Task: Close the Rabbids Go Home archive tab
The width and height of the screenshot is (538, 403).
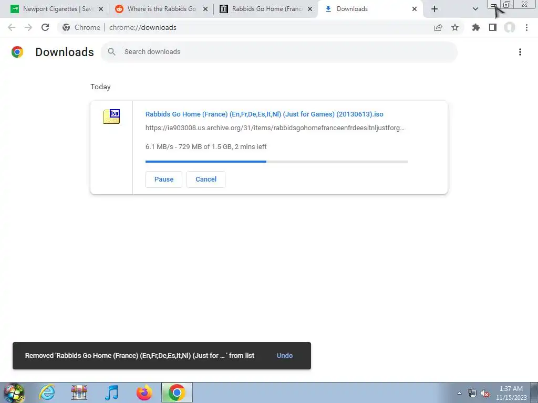Action: tap(310, 9)
